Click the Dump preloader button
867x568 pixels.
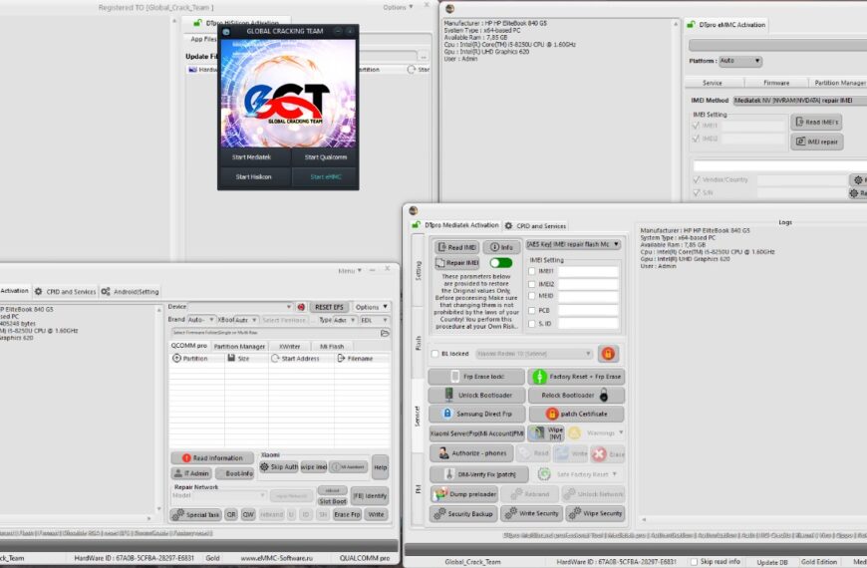[x=463, y=494]
